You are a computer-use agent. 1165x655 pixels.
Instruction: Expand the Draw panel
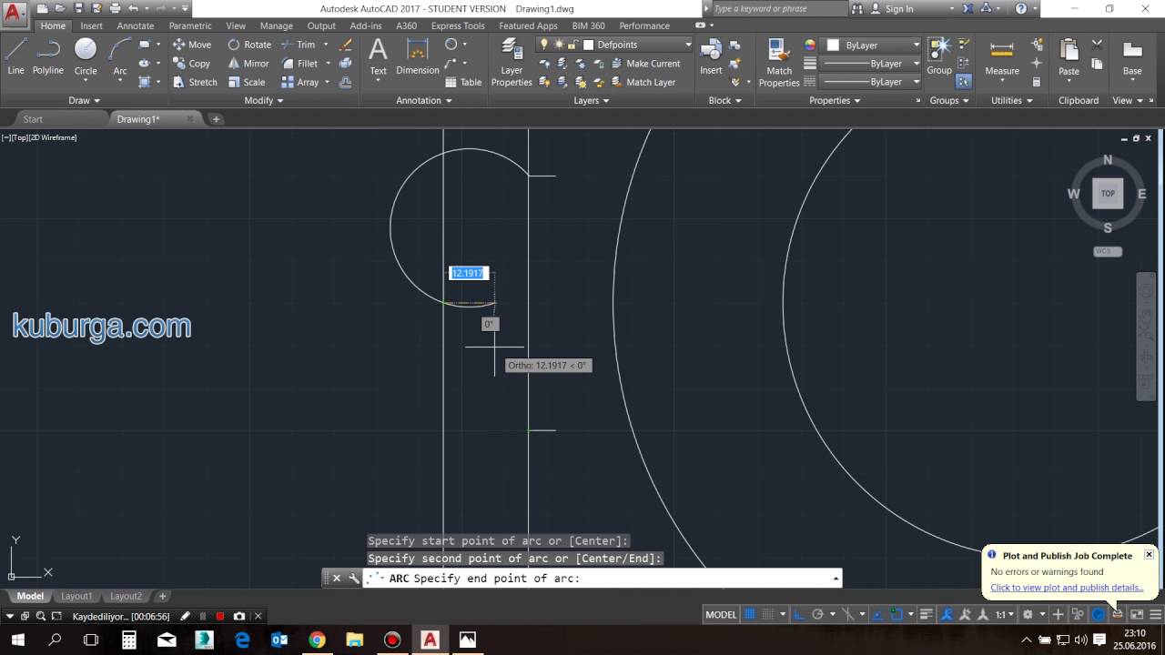coord(85,100)
